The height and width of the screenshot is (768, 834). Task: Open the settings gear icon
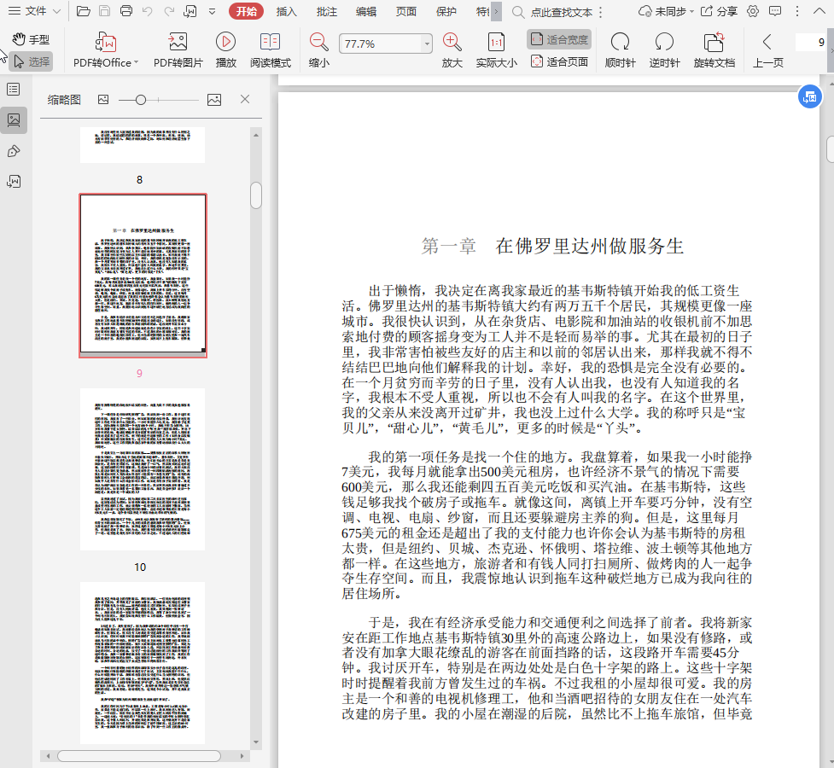753,11
